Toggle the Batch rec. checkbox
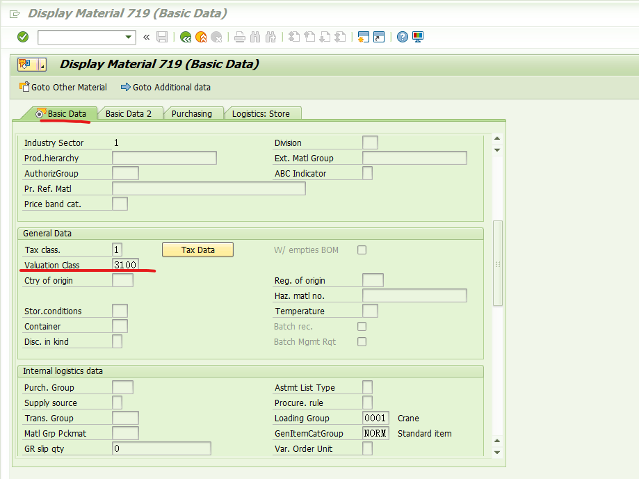639x479 pixels. (x=362, y=326)
